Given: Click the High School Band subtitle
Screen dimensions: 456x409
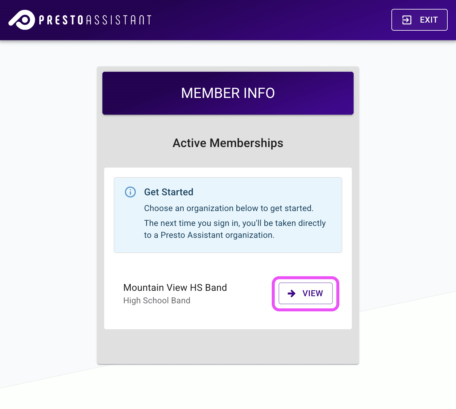Looking at the screenshot, I should tap(157, 301).
